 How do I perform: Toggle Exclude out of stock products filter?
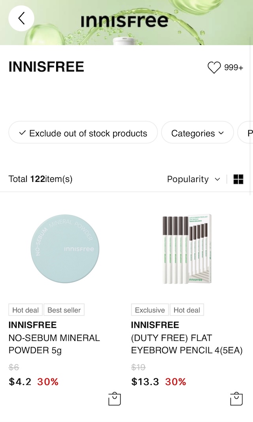(83, 132)
